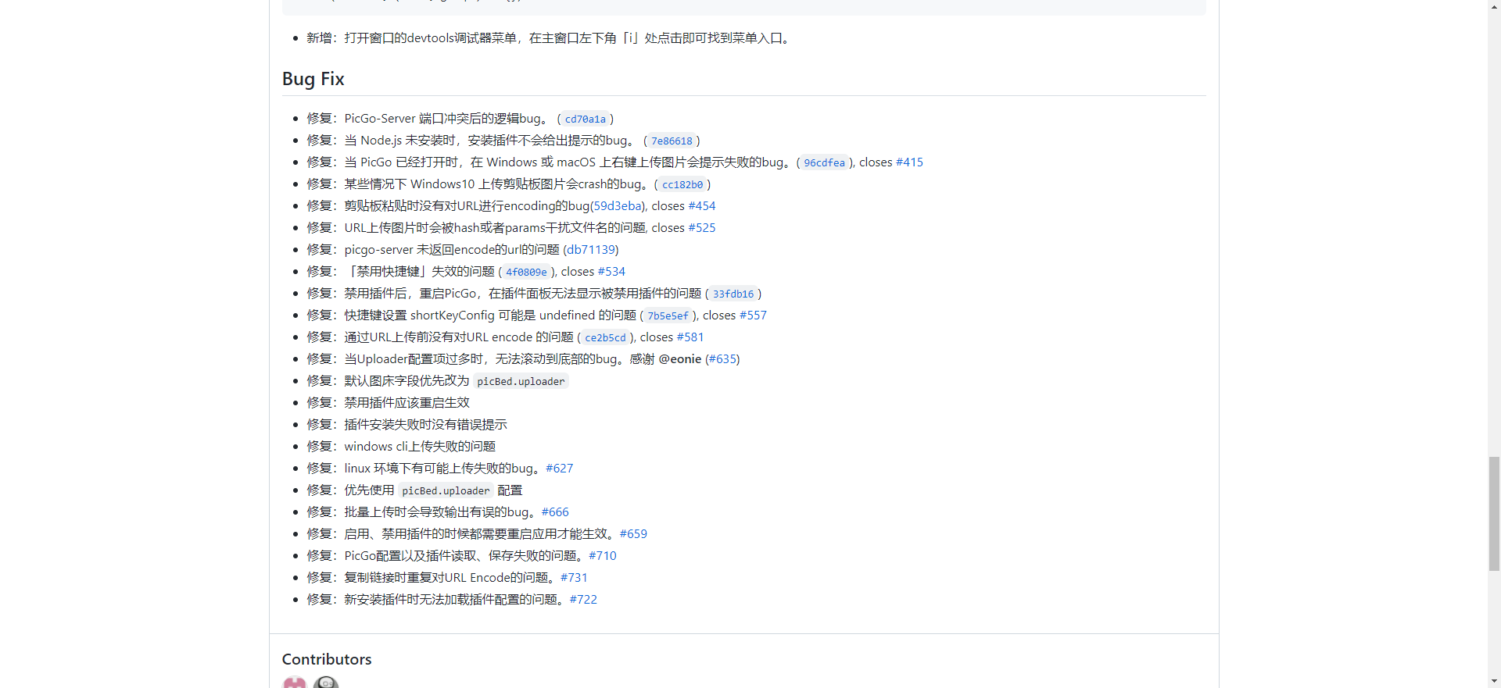Open commit link 7e86618

pos(672,141)
